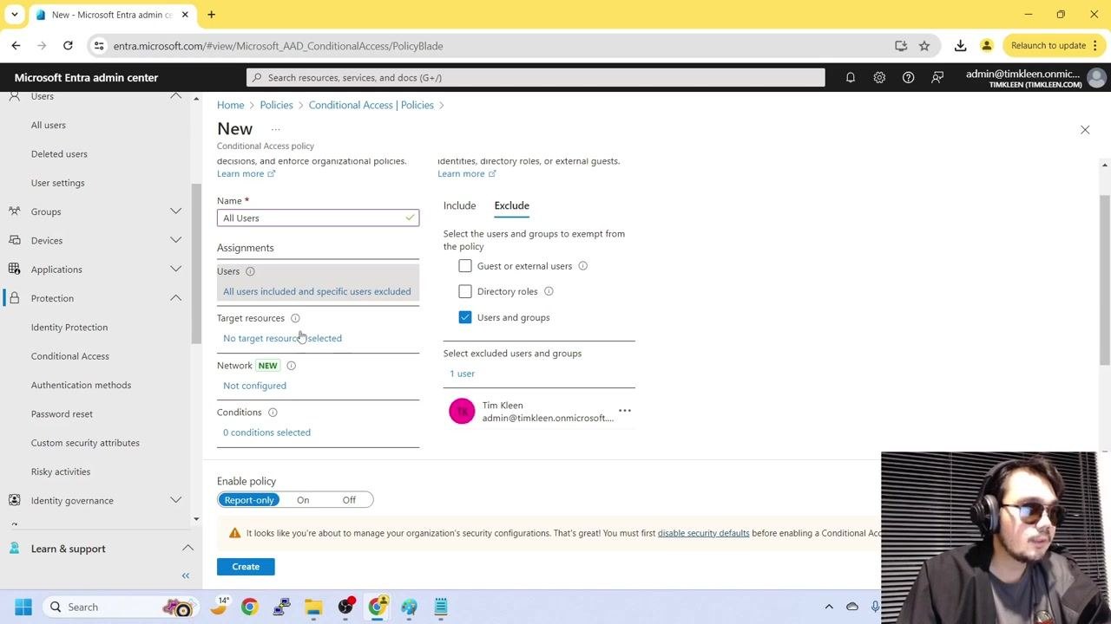Open Policies breadcrumb link

[276, 105]
